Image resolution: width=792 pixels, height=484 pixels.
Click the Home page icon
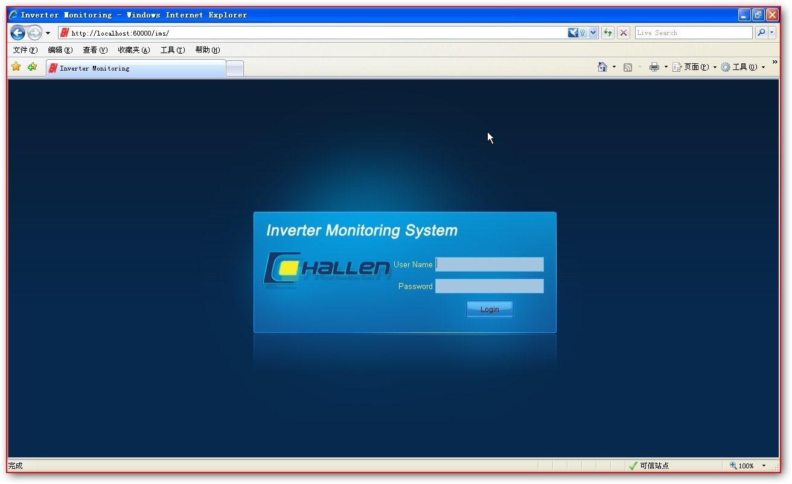pyautogui.click(x=602, y=67)
